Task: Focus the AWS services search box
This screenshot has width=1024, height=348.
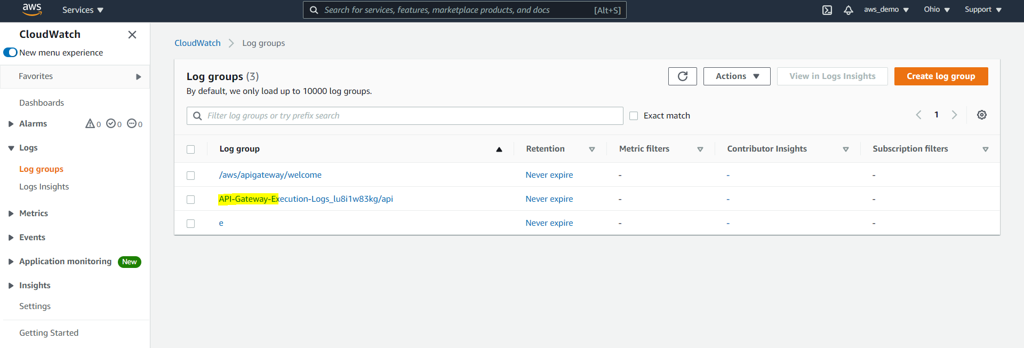Action: [465, 10]
